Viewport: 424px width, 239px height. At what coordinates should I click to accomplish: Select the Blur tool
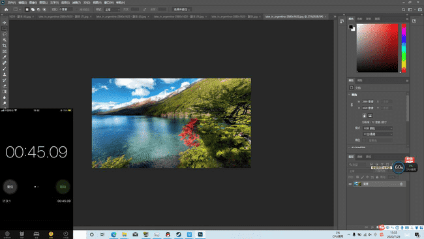(x=5, y=97)
